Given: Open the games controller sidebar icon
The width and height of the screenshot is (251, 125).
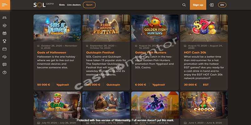Looking at the screenshot, I should click(x=4, y=18).
